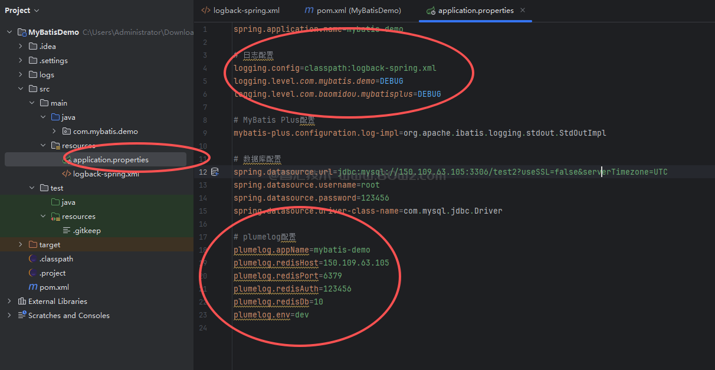The image size is (715, 370).
Task: Click the Scratches and Consoles icon
Action: tap(22, 316)
